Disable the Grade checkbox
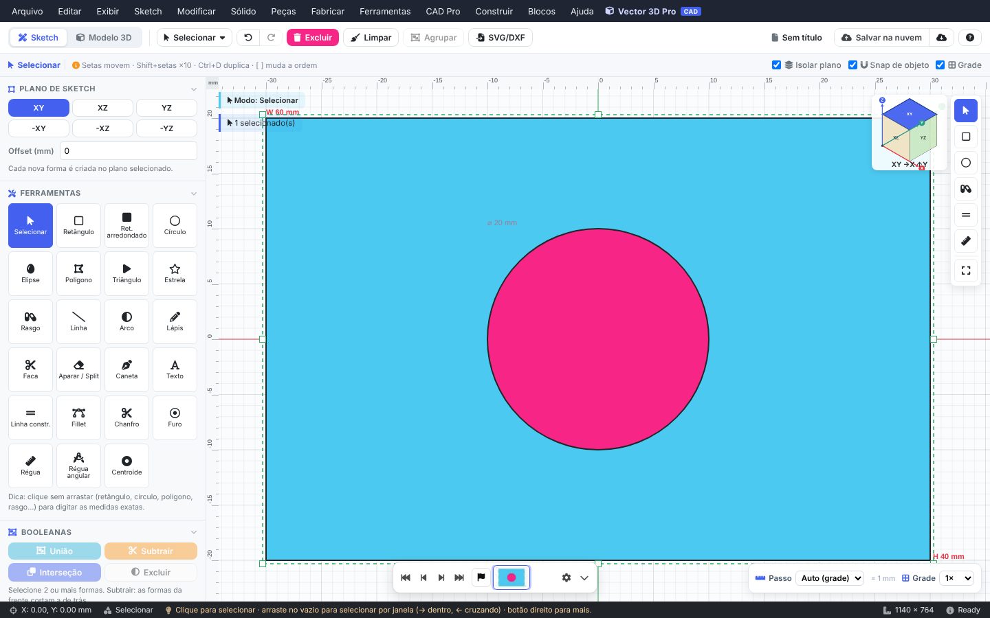 pyautogui.click(x=940, y=65)
